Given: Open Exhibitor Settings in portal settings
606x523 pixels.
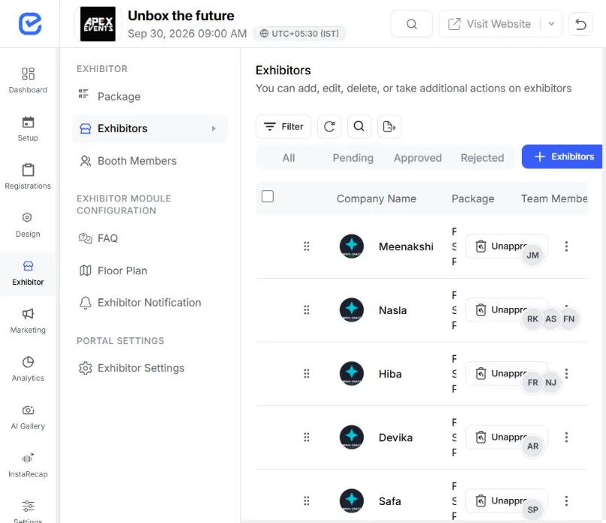Looking at the screenshot, I should (x=150, y=368).
